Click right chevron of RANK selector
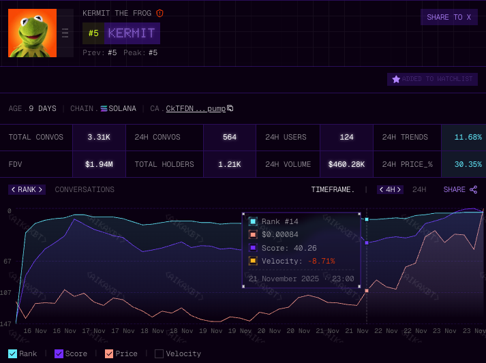 click(40, 189)
